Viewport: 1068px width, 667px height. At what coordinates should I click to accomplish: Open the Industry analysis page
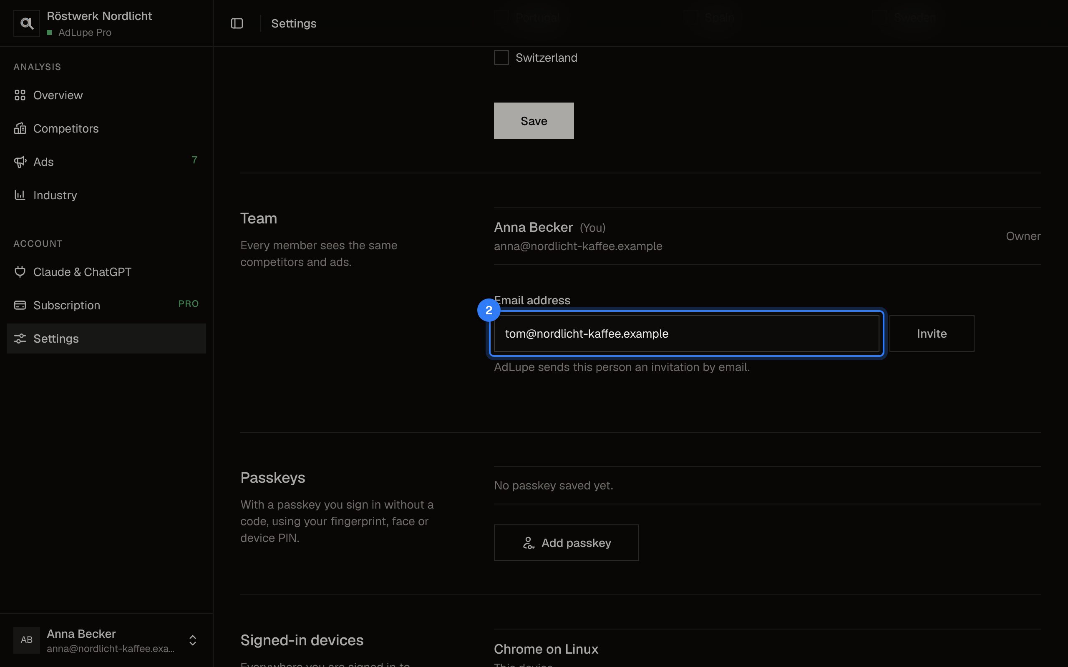click(x=106, y=195)
